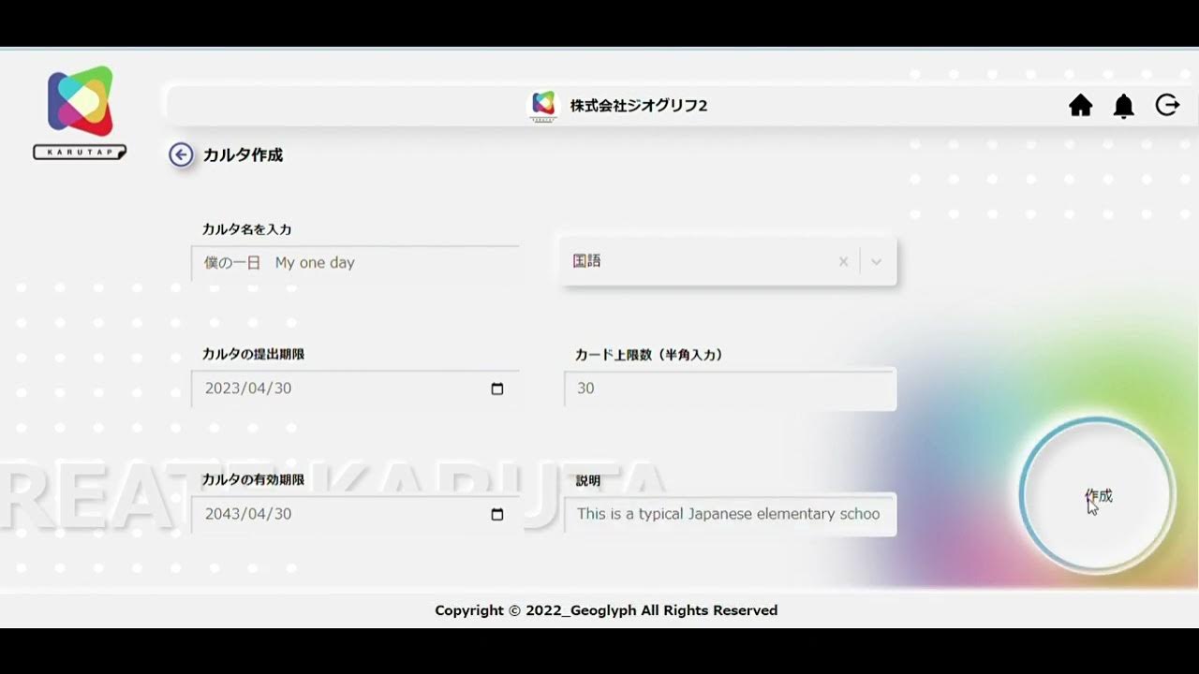Expand the 国語 subject dropdown arrow
The width and height of the screenshot is (1199, 674).
[x=877, y=262]
